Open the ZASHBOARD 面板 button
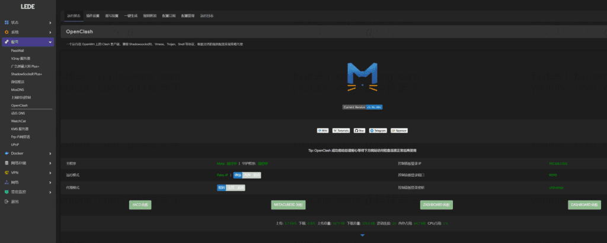Viewport: 607px width, 243px height. pos(436,205)
